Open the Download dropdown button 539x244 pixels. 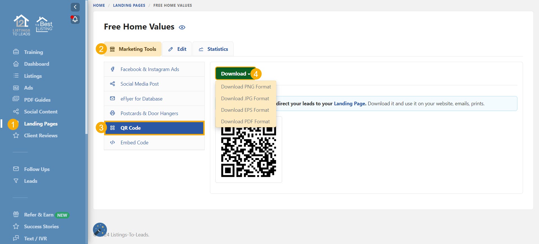[235, 74]
